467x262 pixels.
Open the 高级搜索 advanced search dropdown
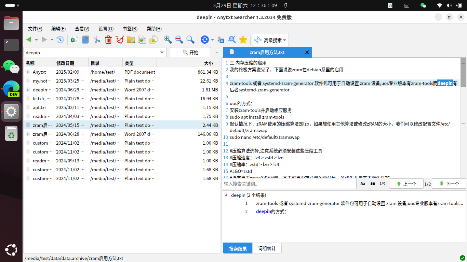click(270, 40)
